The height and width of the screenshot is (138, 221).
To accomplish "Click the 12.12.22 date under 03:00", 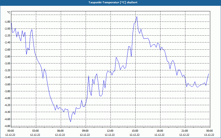I will pos(35,135).
